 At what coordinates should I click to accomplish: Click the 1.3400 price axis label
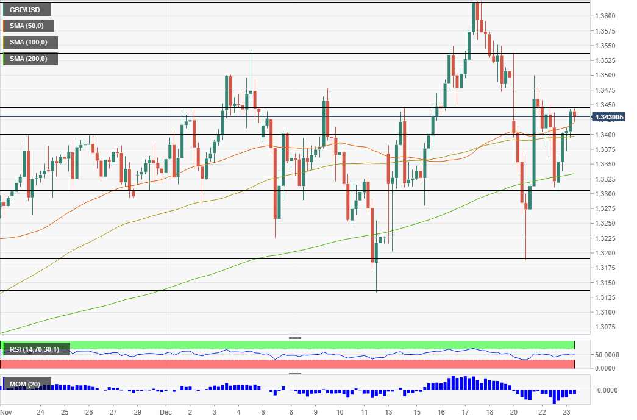click(605, 135)
